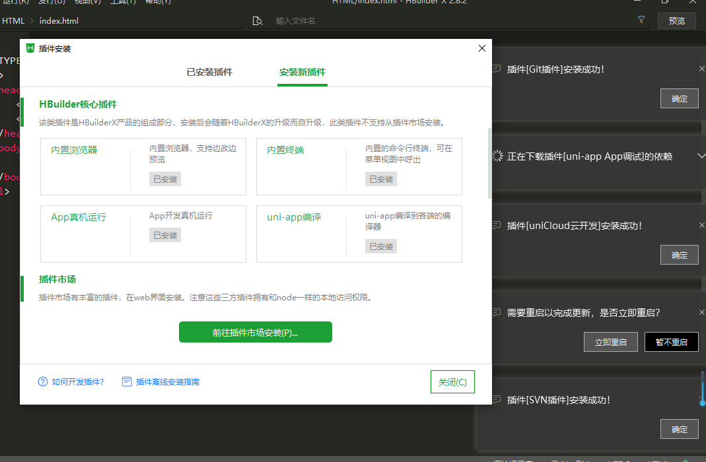Viewport: 706px width, 462px height.
Task: Click message icon of Git插件 notification
Action: [497, 69]
